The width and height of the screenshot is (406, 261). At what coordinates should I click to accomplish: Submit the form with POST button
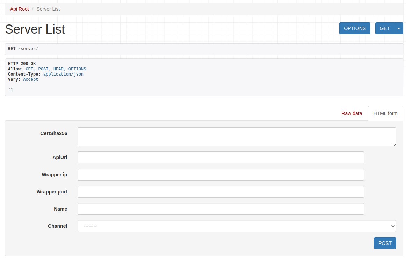(x=385, y=243)
